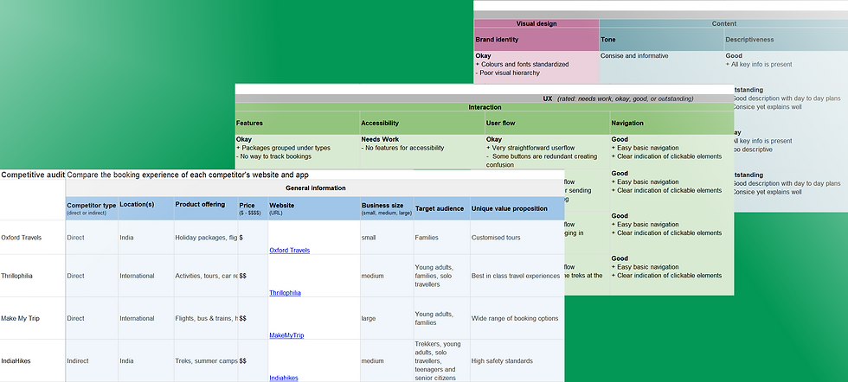Select the 'Target audience' column header
Screen dimensions: 848x382
(442, 208)
